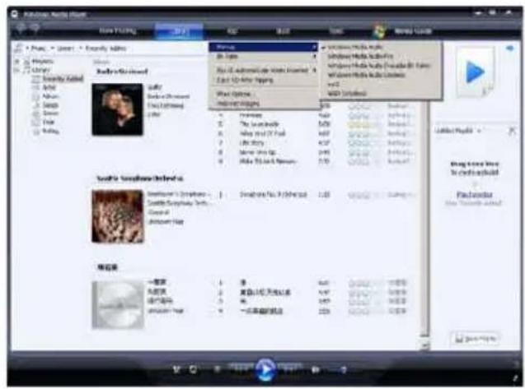Click the Play Favorites link
This screenshot has width=525, height=389.
[x=475, y=194]
